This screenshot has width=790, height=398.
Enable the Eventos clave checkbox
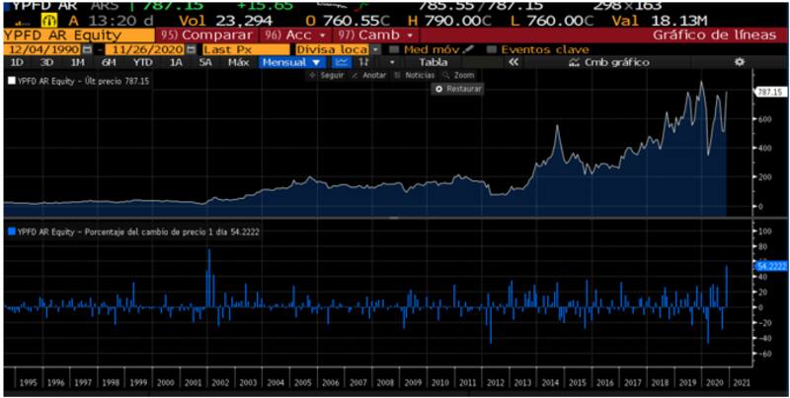(492, 49)
